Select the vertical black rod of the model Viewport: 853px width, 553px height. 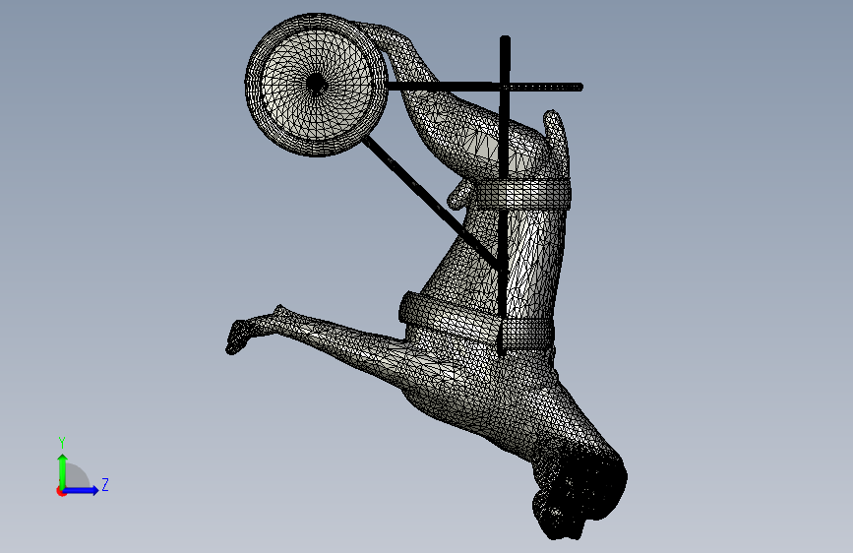(505, 196)
